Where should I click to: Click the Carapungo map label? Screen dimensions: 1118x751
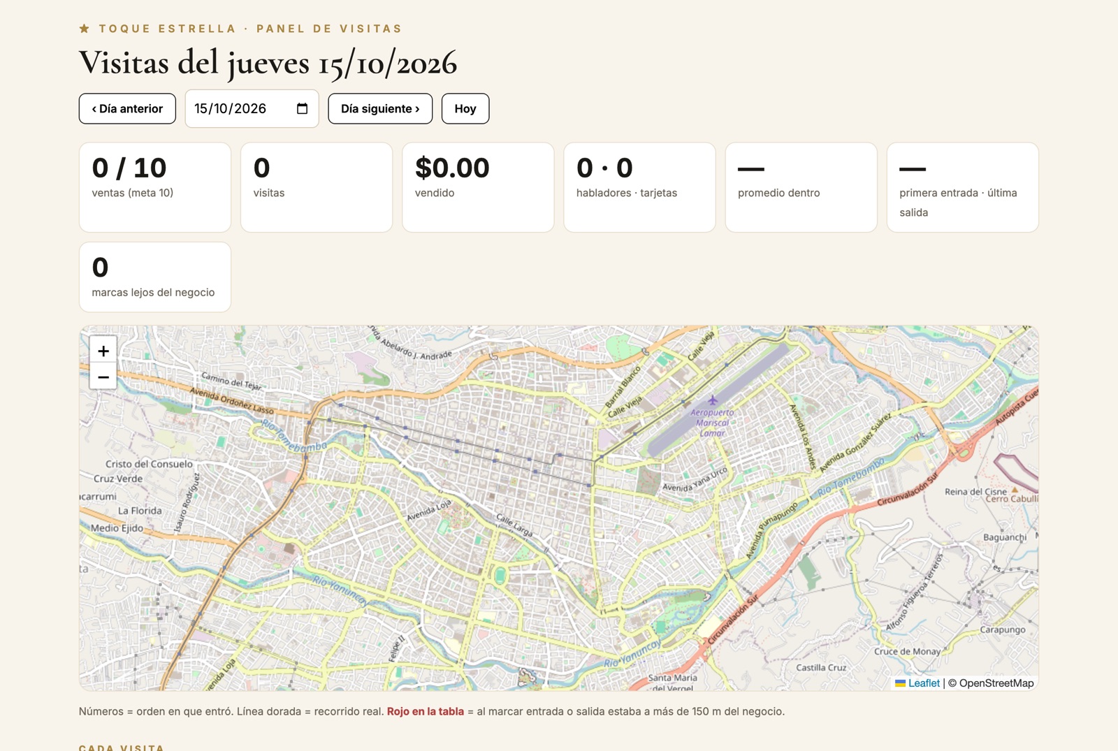pos(1003,629)
